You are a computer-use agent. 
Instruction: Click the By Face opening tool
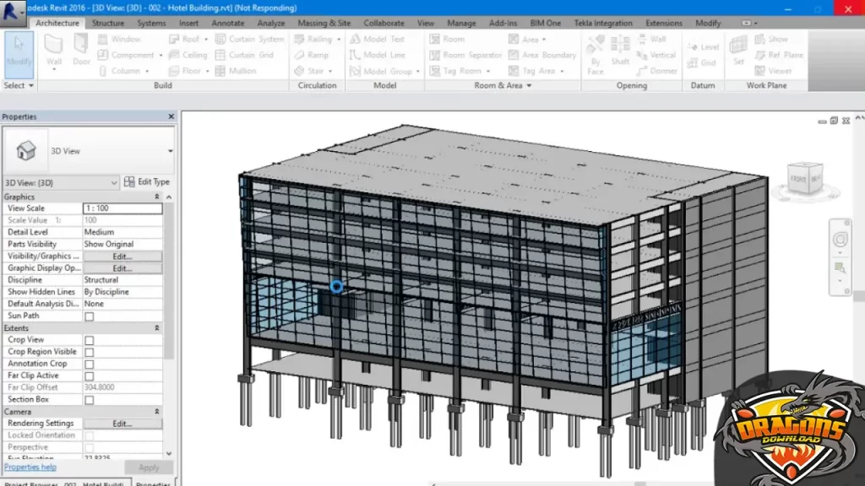pyautogui.click(x=596, y=52)
